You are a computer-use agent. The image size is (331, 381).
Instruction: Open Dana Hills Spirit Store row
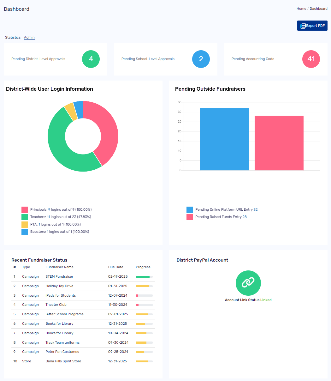click(x=63, y=361)
